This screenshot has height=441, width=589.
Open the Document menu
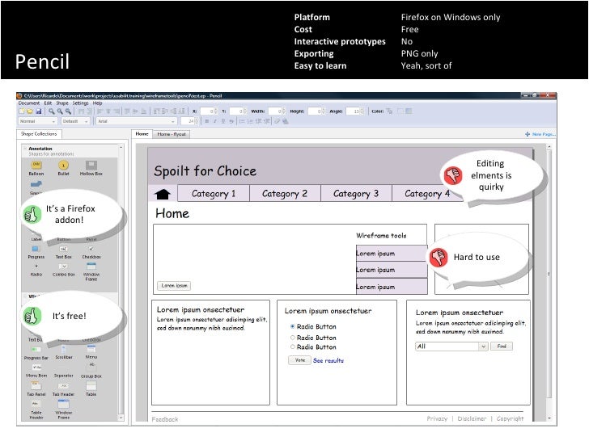coord(29,103)
